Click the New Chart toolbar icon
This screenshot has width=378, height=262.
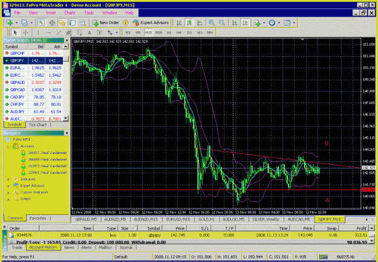pos(10,22)
